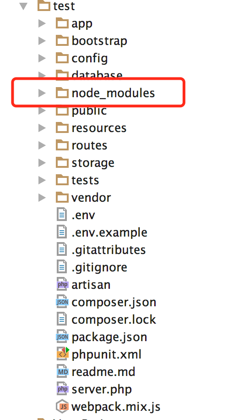Image resolution: width=249 pixels, height=420 pixels.
Task: Expand the node_modules folder arrow
Action: pos(42,93)
